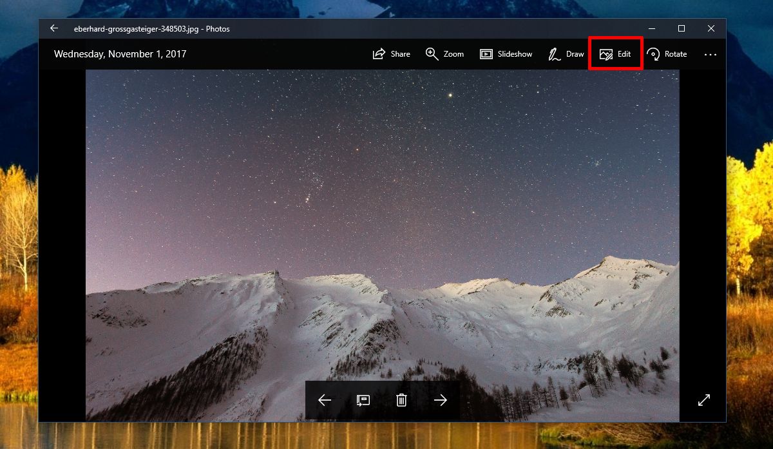Image resolution: width=773 pixels, height=449 pixels.
Task: Close the Photos window
Action: click(711, 28)
